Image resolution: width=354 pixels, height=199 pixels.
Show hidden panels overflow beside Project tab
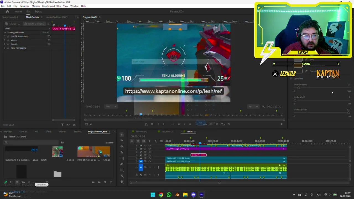click(114, 132)
